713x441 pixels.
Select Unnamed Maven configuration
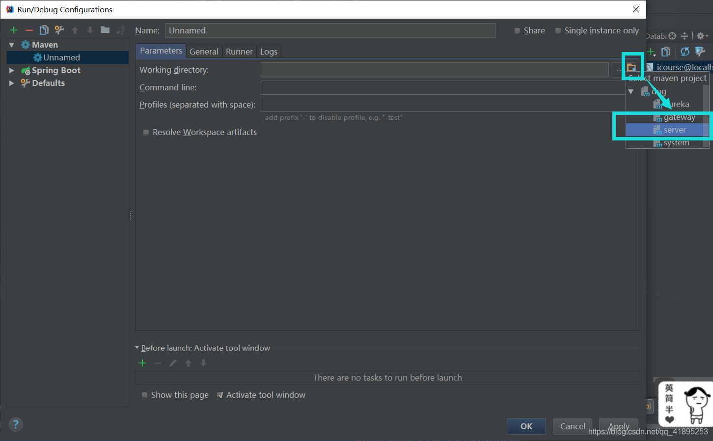click(x=68, y=57)
